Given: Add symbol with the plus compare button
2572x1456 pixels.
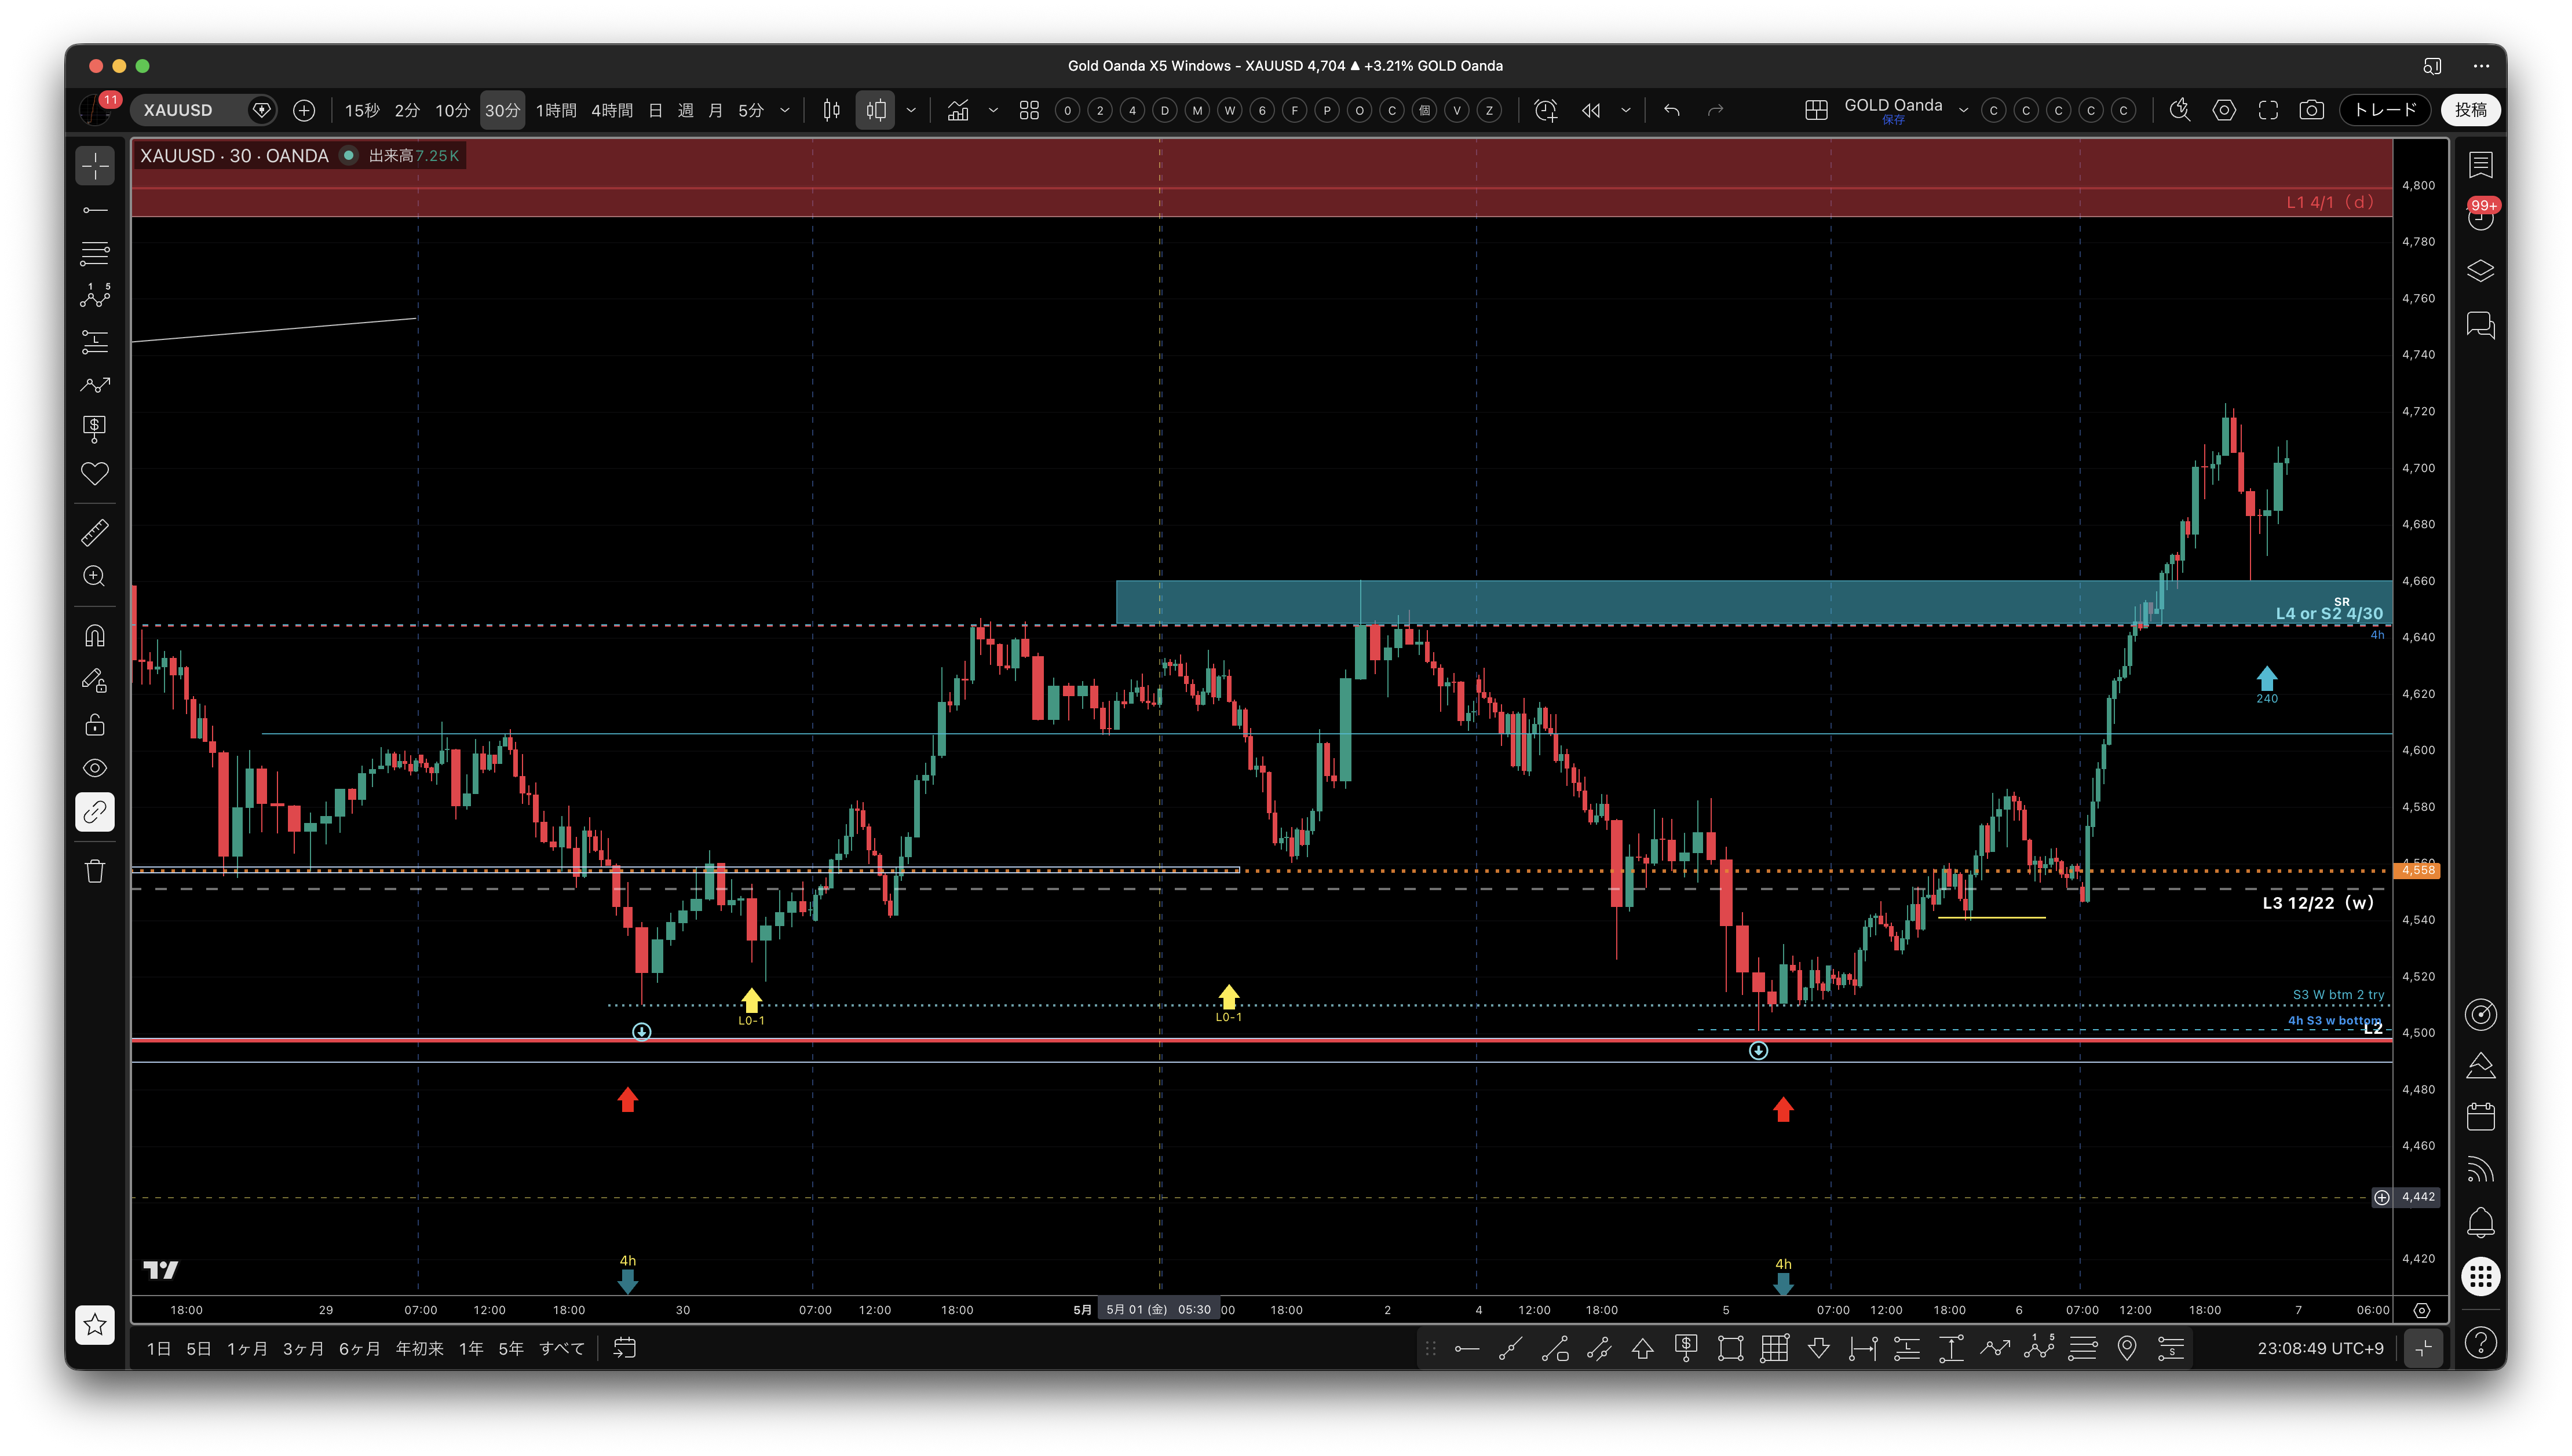Looking at the screenshot, I should [304, 110].
